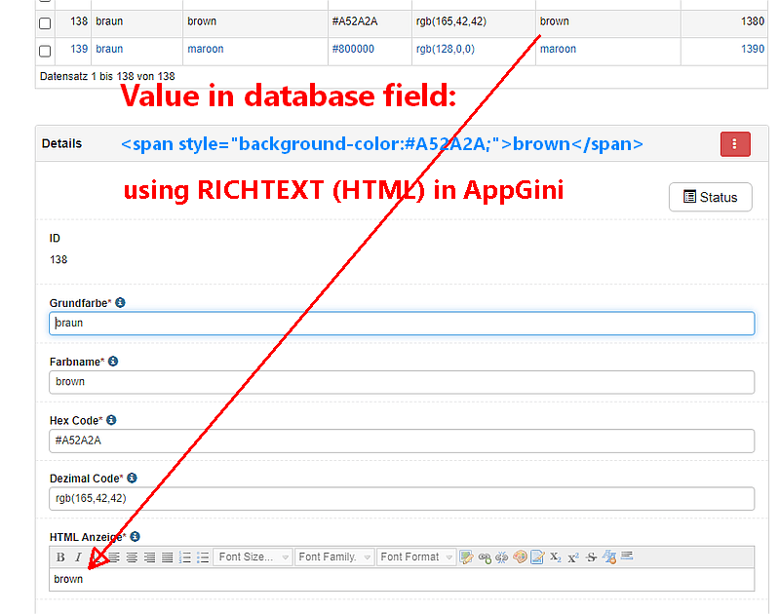780x614 pixels.
Task: Focus the Farbname input field
Action: (x=402, y=382)
